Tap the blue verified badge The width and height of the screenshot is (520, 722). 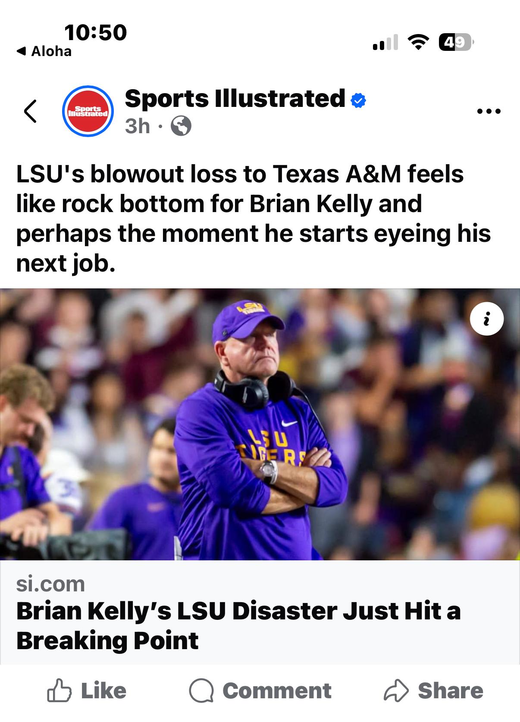tap(358, 100)
